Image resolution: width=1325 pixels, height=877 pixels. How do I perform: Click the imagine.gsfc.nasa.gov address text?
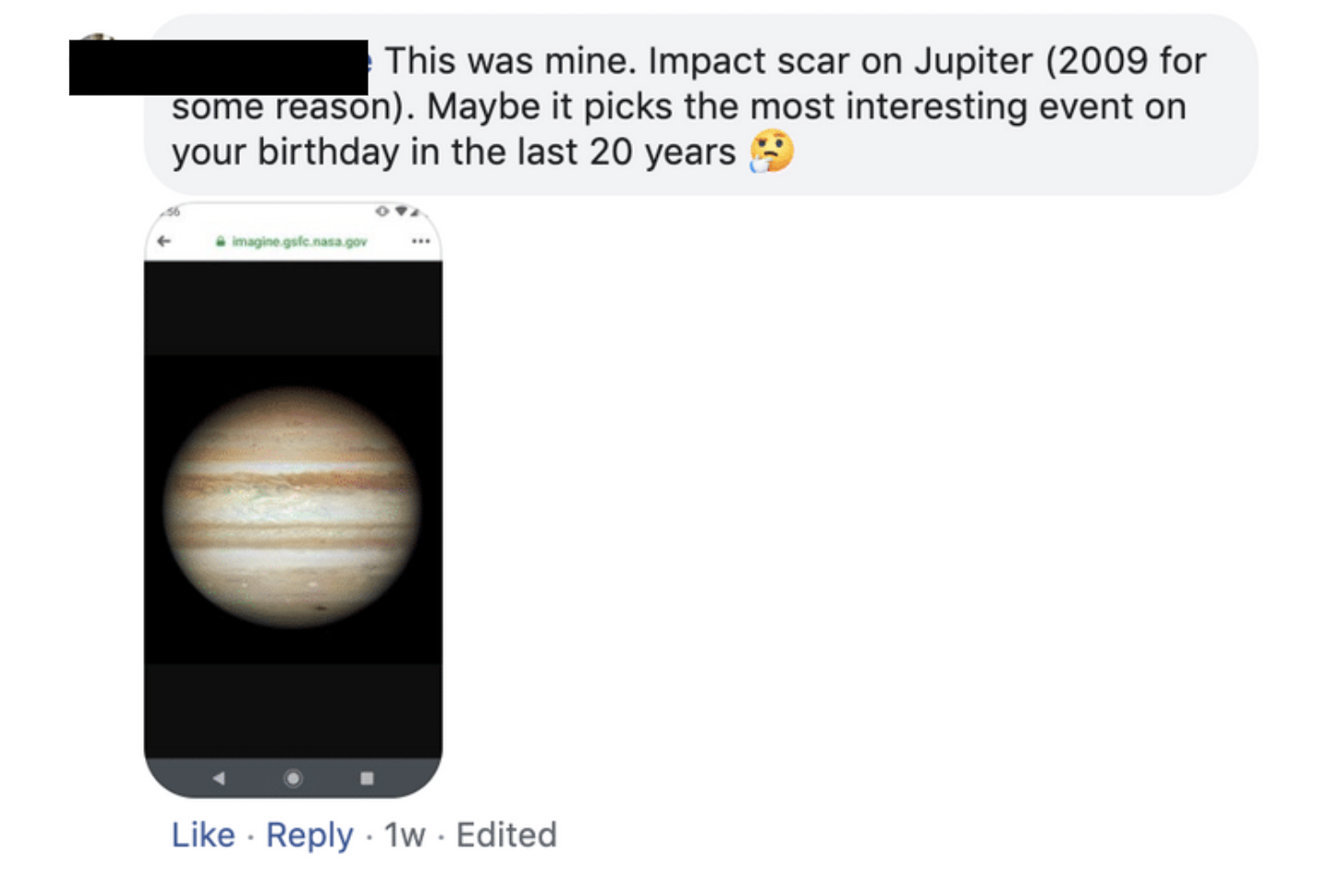click(x=300, y=242)
